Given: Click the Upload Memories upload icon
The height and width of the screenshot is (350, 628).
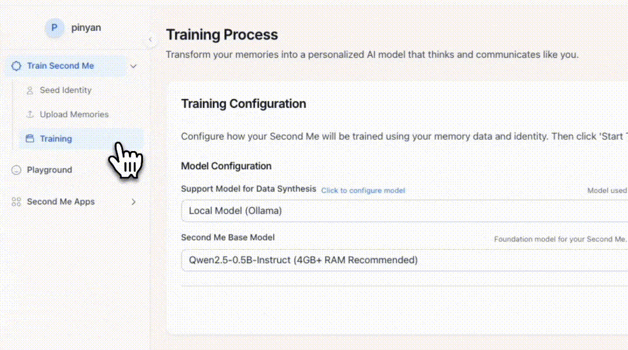Looking at the screenshot, I should pos(30,115).
